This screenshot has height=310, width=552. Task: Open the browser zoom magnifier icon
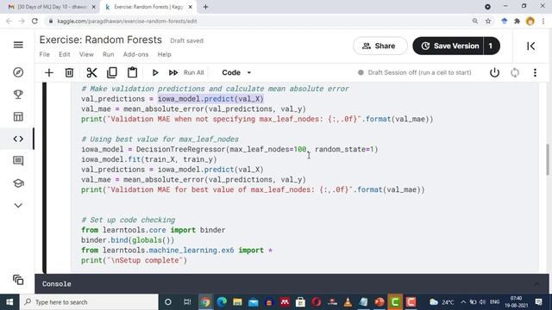[x=475, y=21]
